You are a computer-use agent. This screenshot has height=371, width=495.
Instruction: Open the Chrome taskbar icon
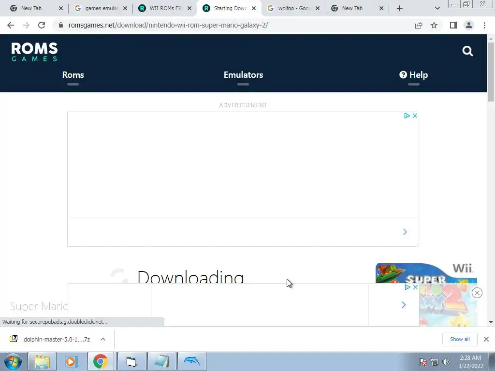point(101,361)
